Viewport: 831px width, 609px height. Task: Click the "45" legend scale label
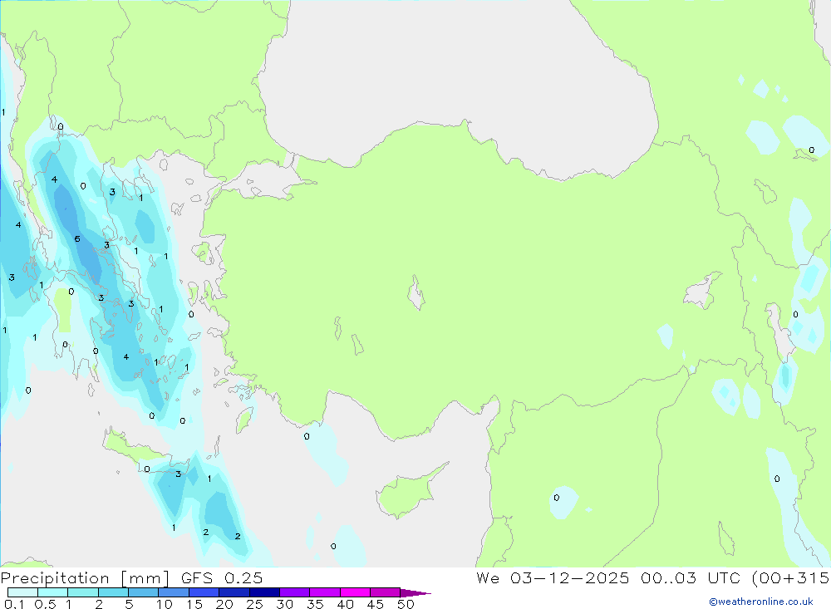click(x=376, y=604)
